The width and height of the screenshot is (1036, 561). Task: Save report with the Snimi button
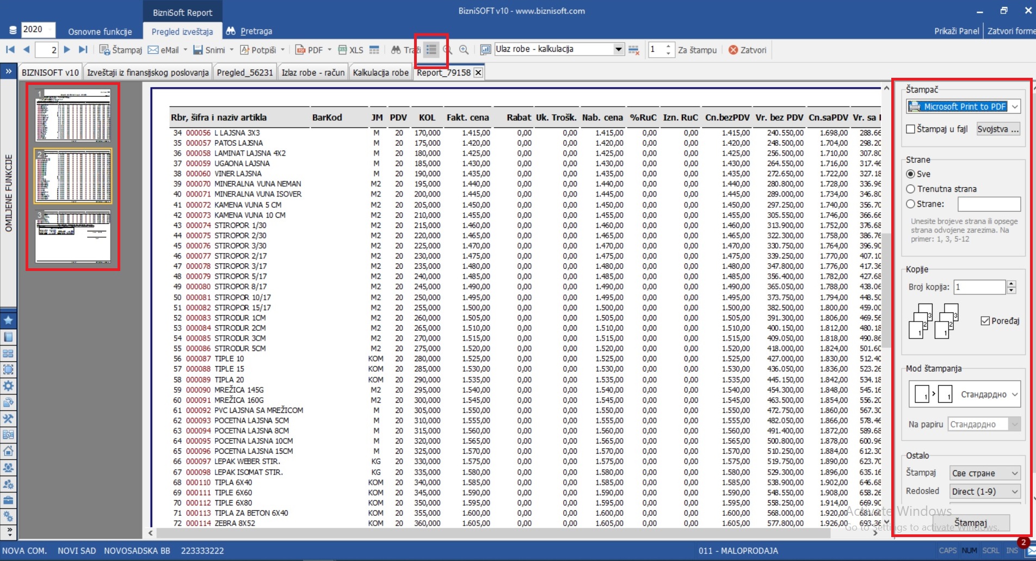coord(209,50)
